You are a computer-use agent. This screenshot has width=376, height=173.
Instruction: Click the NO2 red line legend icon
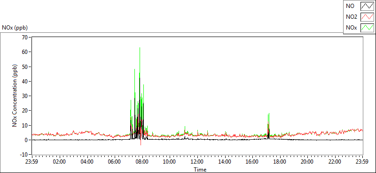[367, 17]
